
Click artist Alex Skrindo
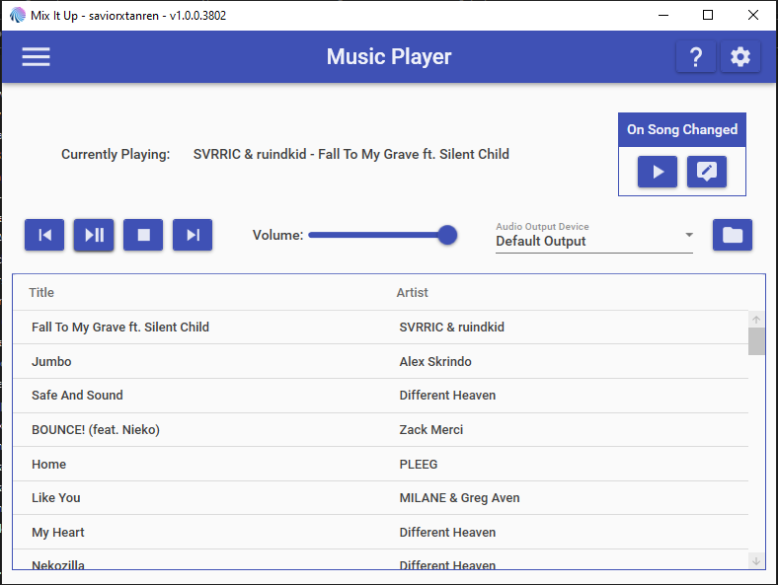[x=435, y=361]
